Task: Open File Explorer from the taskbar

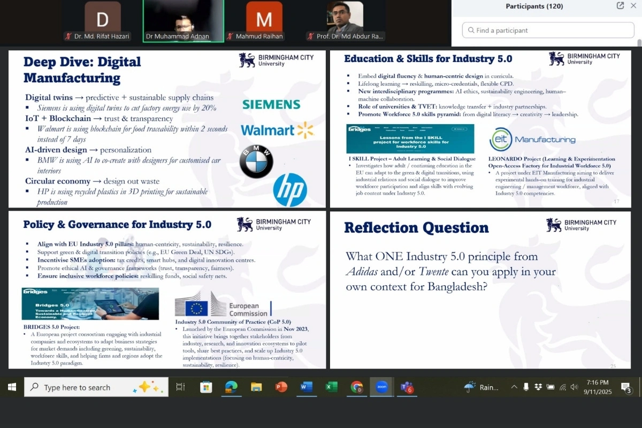Action: point(256,387)
